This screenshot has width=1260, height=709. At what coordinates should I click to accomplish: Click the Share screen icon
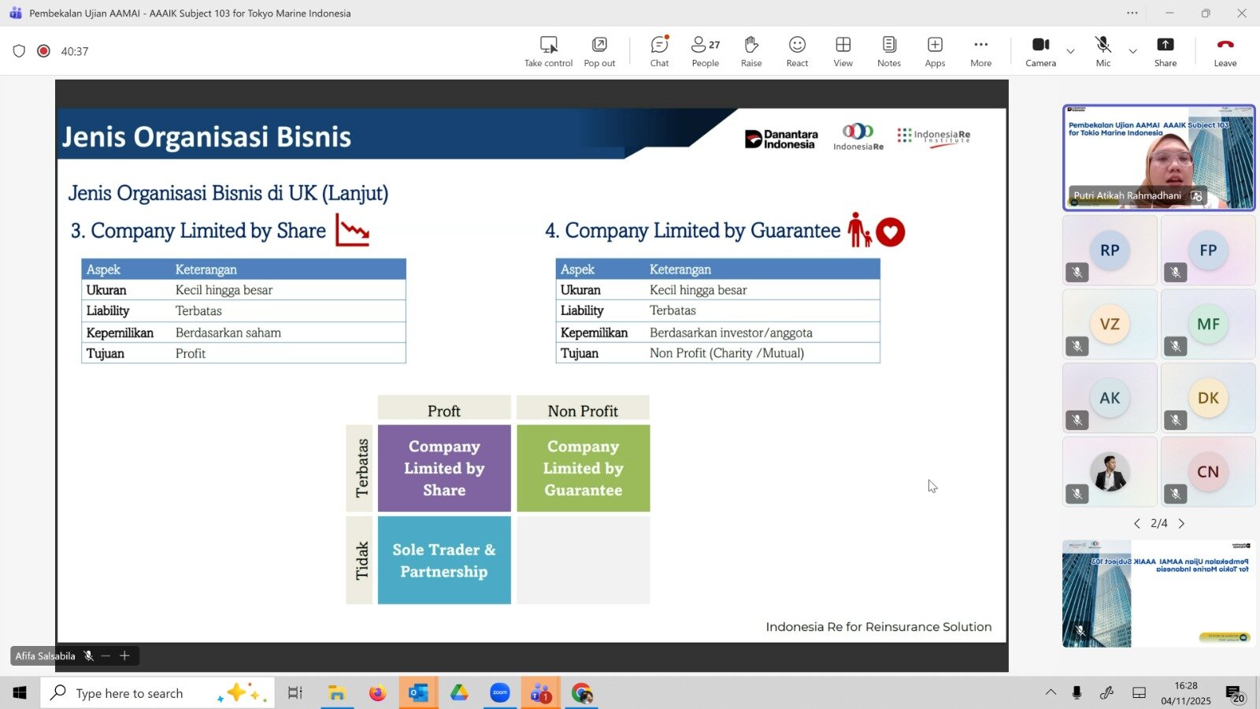[x=1165, y=51]
